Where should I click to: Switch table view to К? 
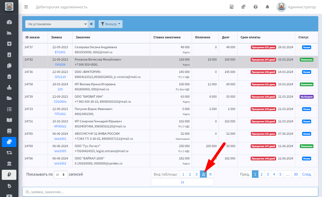(x=211, y=174)
